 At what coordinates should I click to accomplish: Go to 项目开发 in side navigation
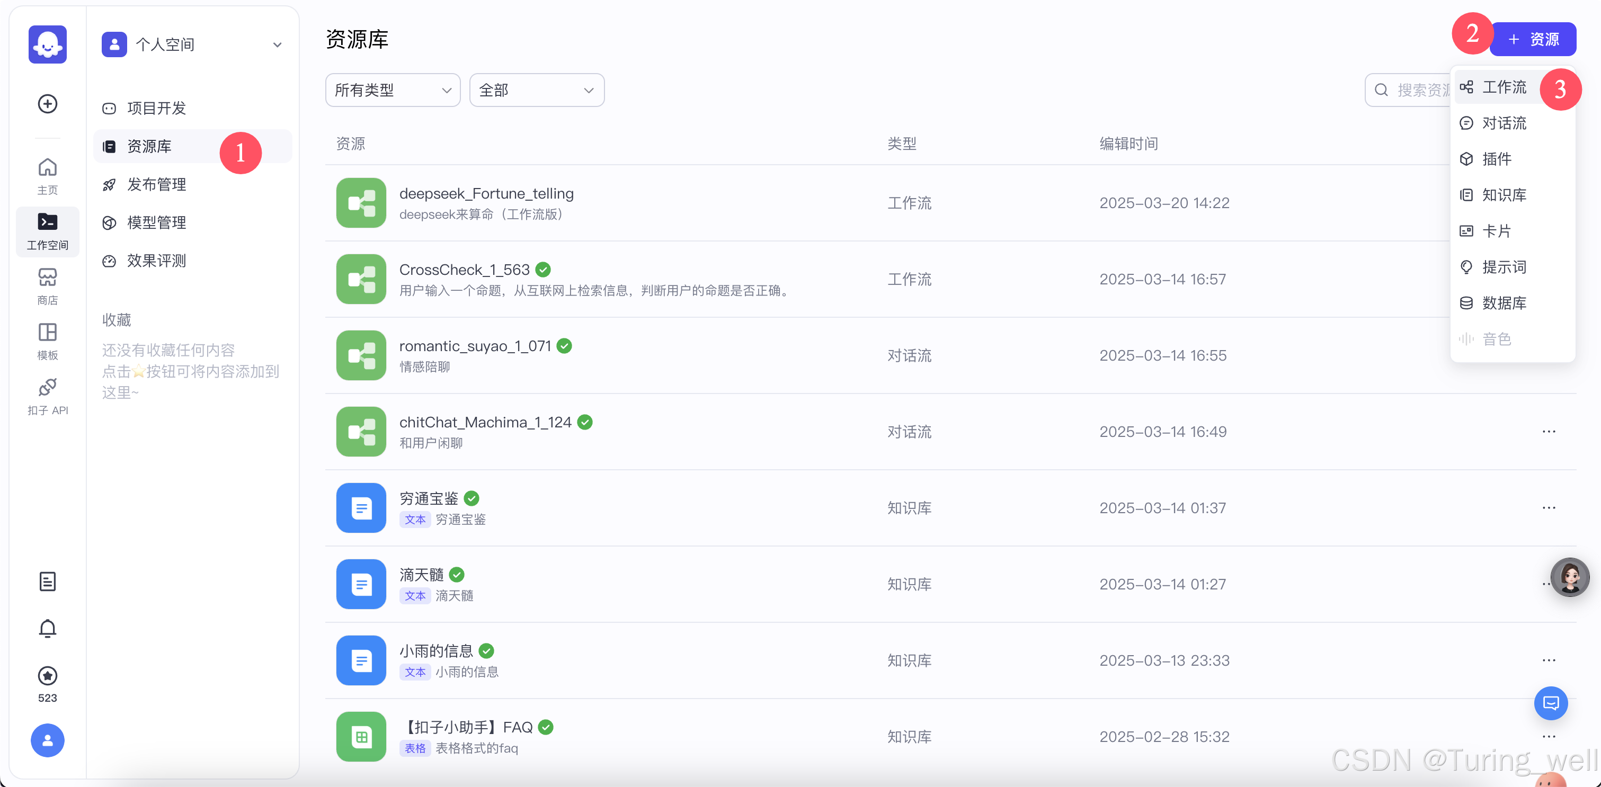[x=156, y=108]
